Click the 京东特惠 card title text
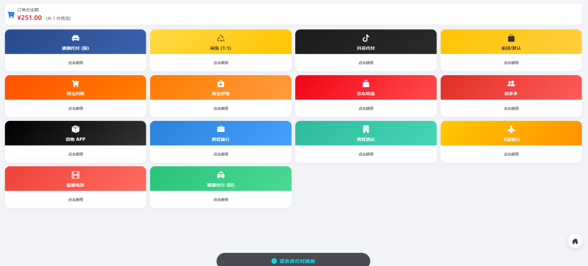 click(x=366, y=93)
